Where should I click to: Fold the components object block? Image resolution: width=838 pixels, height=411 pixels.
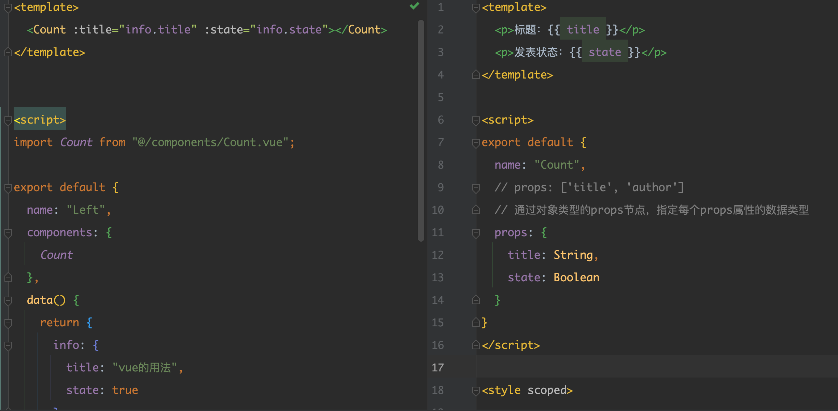pos(8,233)
